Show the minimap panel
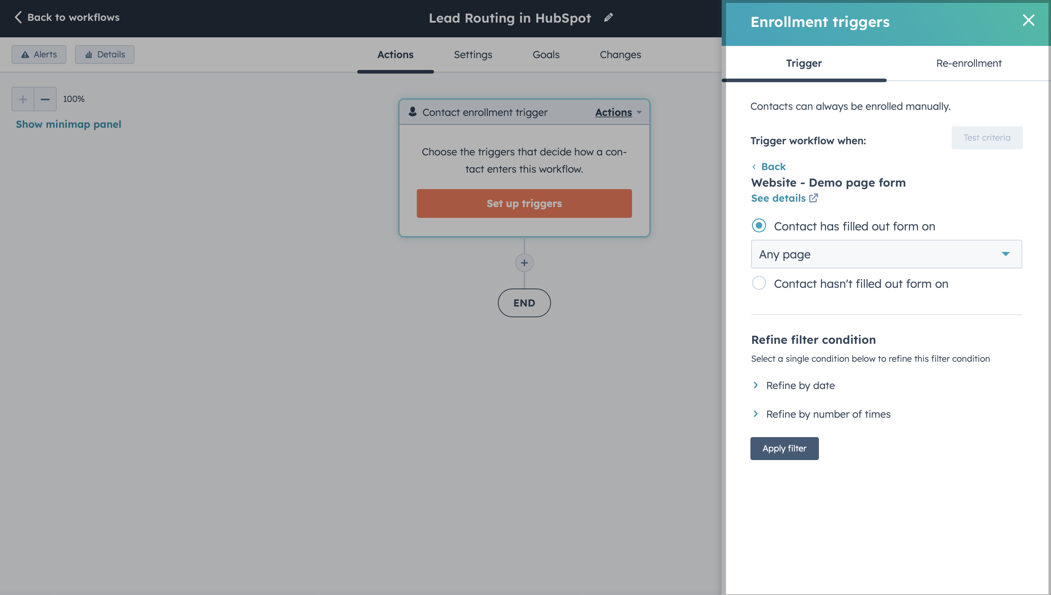Image resolution: width=1051 pixels, height=595 pixels. pos(69,124)
